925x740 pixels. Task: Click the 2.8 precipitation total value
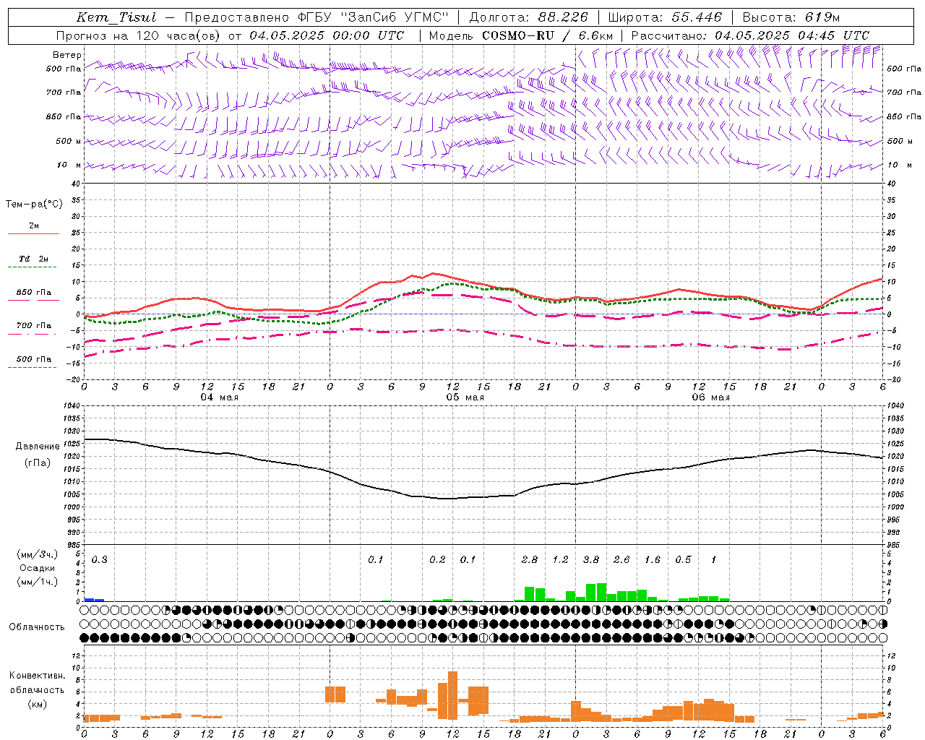click(530, 560)
